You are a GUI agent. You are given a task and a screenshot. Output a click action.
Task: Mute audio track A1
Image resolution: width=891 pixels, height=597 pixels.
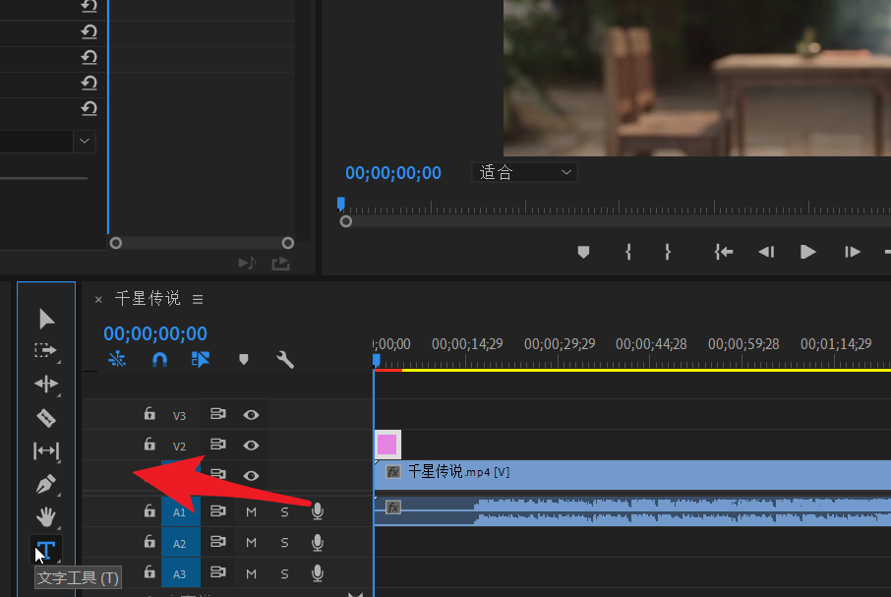[251, 511]
